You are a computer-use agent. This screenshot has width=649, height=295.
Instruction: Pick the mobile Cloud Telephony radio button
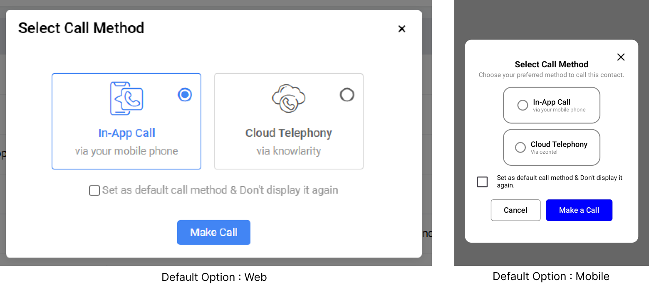(520, 147)
